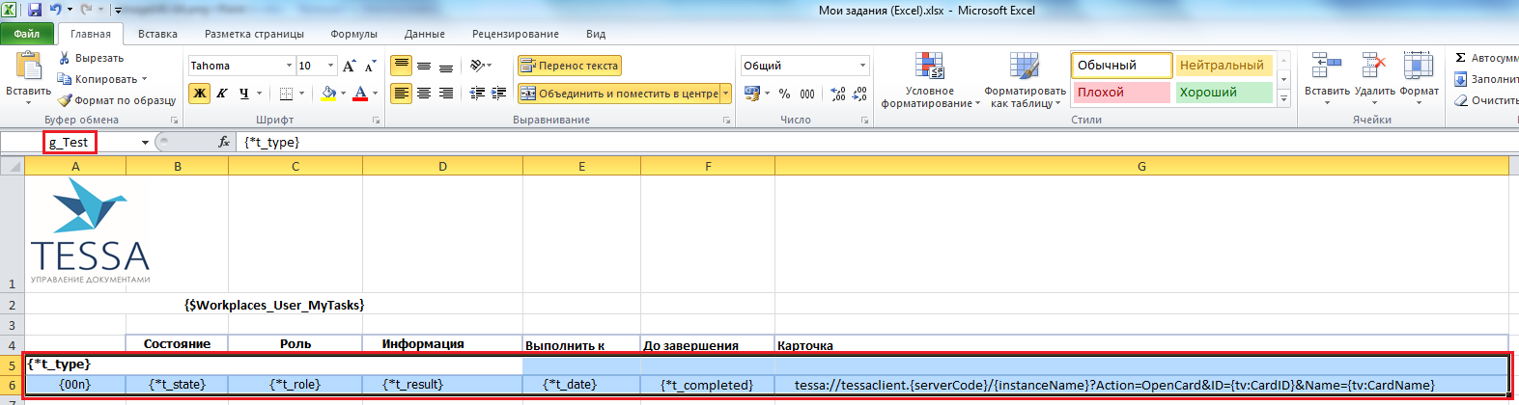Click the Paste (Вставить) clipboard icon

point(28,67)
